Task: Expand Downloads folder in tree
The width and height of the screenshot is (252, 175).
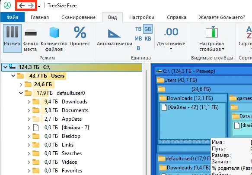Action: [29, 102]
